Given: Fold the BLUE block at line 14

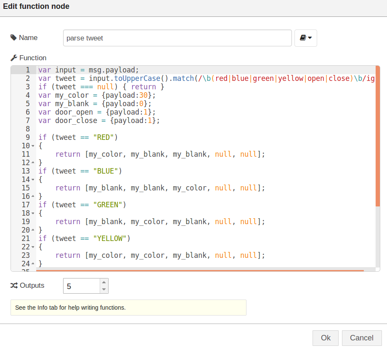Looking at the screenshot, I should tap(33, 180).
